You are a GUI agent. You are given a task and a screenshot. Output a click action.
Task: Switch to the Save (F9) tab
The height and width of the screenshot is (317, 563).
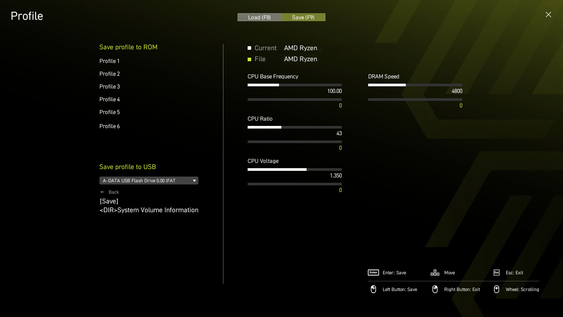click(x=303, y=17)
